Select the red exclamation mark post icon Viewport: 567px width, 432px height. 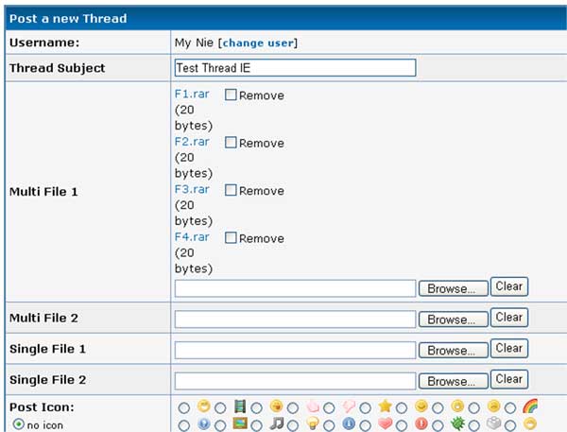(403, 424)
